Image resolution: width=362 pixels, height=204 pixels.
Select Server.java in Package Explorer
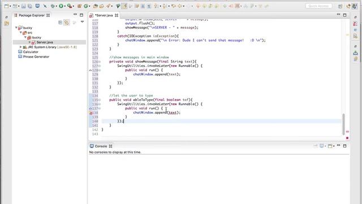point(45,42)
